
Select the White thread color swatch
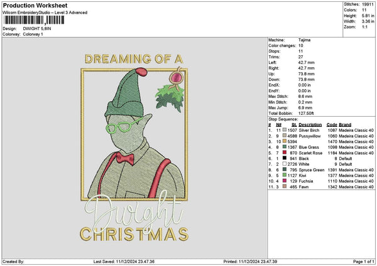click(x=285, y=164)
